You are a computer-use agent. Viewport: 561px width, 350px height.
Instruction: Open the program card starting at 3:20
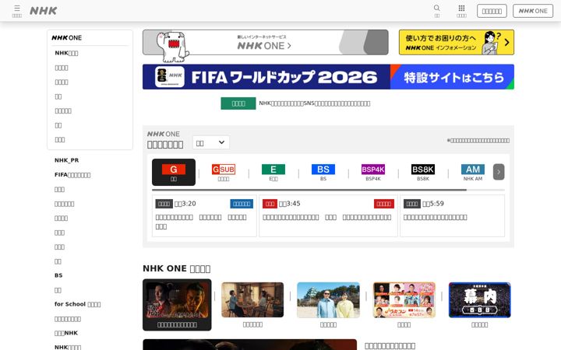pyautogui.click(x=204, y=215)
